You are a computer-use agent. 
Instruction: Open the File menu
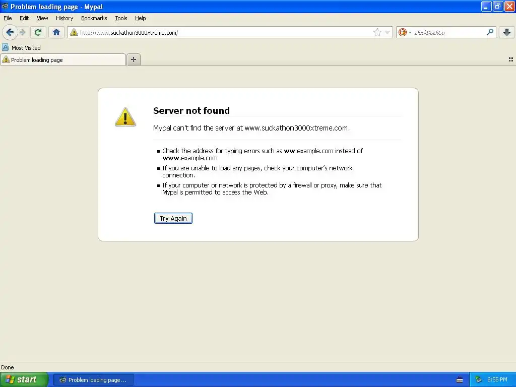[x=8, y=19]
